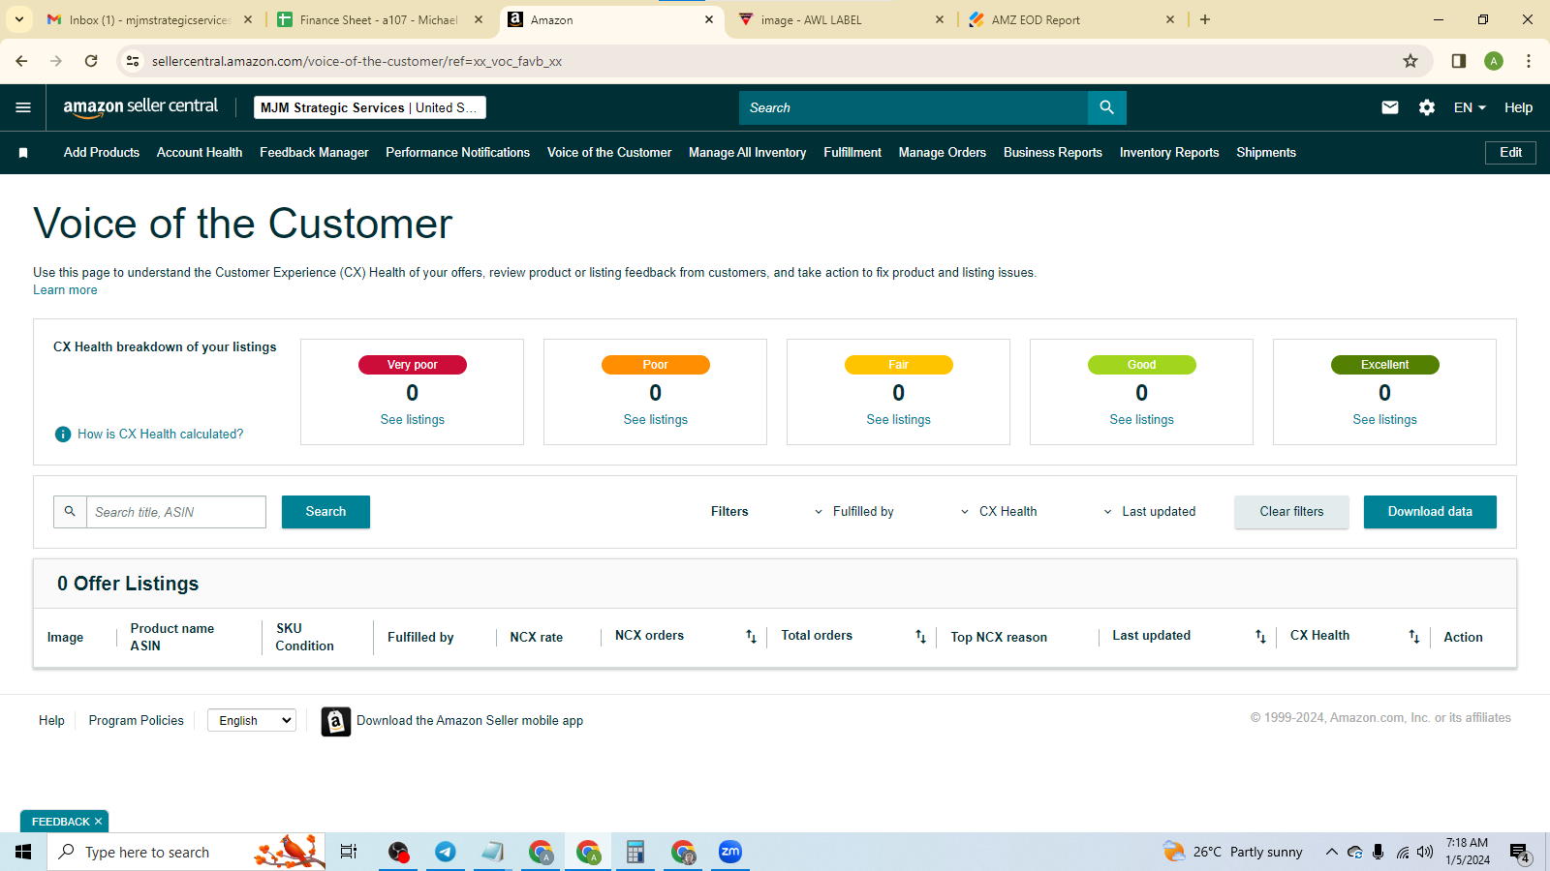
Task: Open the Help link in header
Action: tap(1518, 107)
